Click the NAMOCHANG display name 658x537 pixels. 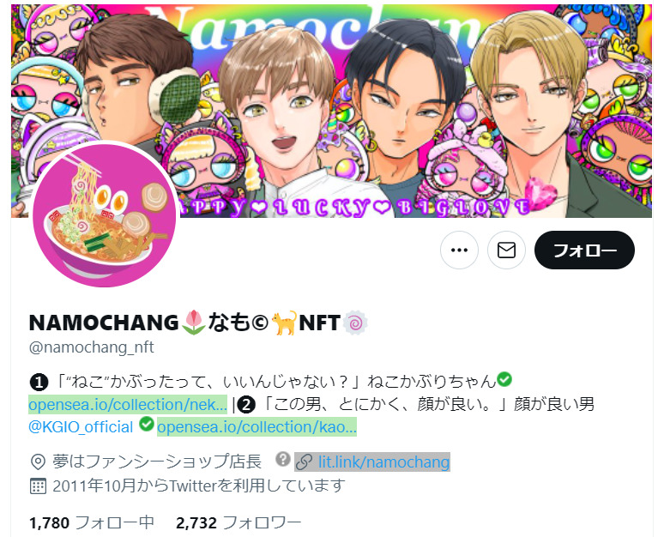[x=104, y=323]
